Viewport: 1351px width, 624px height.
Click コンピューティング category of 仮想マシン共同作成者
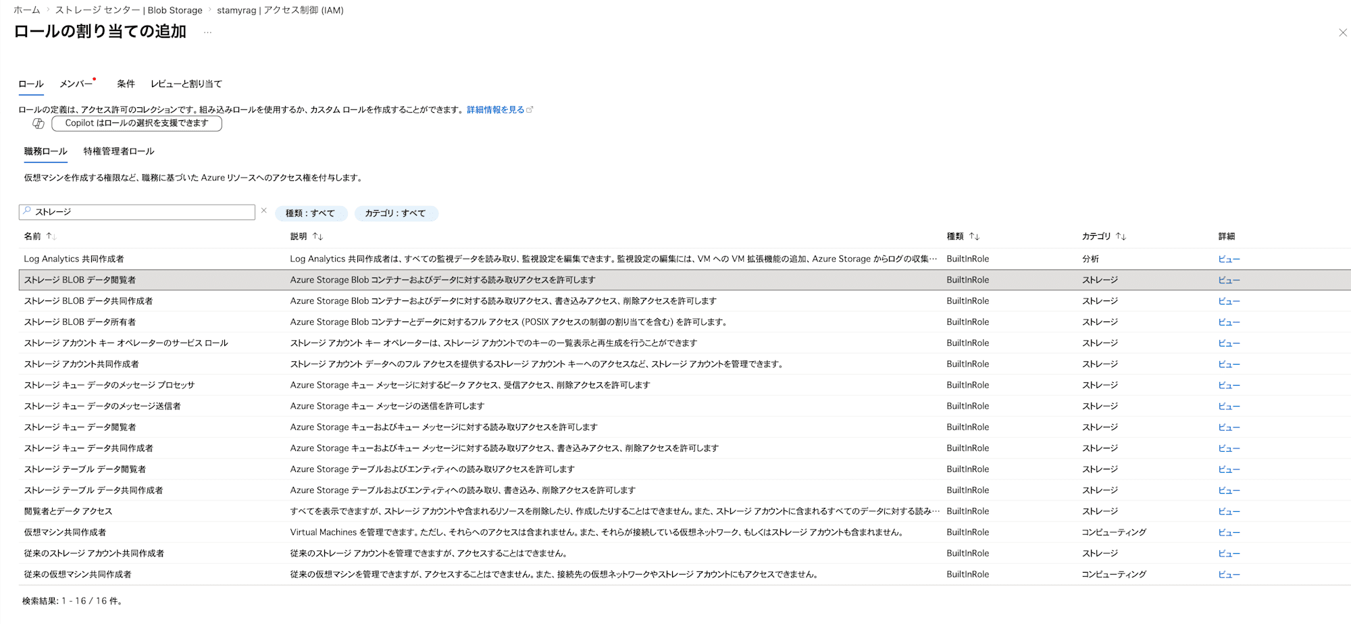coord(1115,532)
